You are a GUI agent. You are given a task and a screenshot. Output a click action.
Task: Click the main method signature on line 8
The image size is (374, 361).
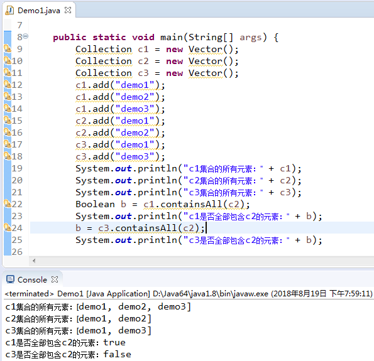(165, 38)
